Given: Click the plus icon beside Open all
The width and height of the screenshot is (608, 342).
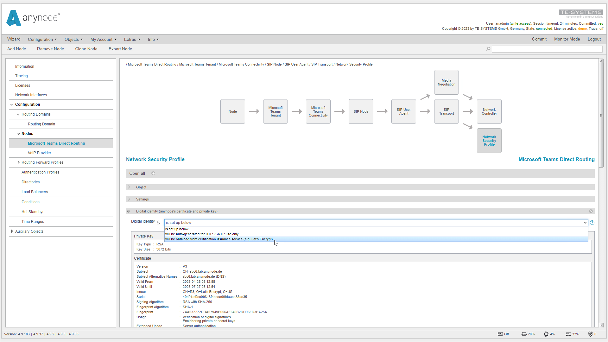Looking at the screenshot, I should pos(153,173).
